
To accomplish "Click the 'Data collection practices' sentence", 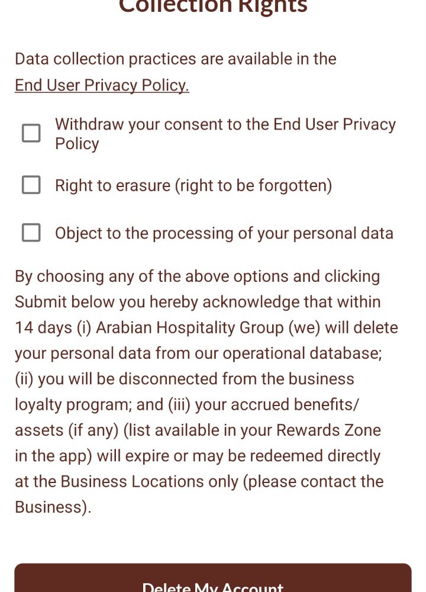I will pos(175,59).
